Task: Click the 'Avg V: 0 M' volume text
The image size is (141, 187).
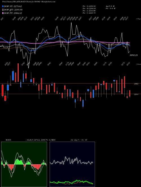Action: tap(110, 6)
